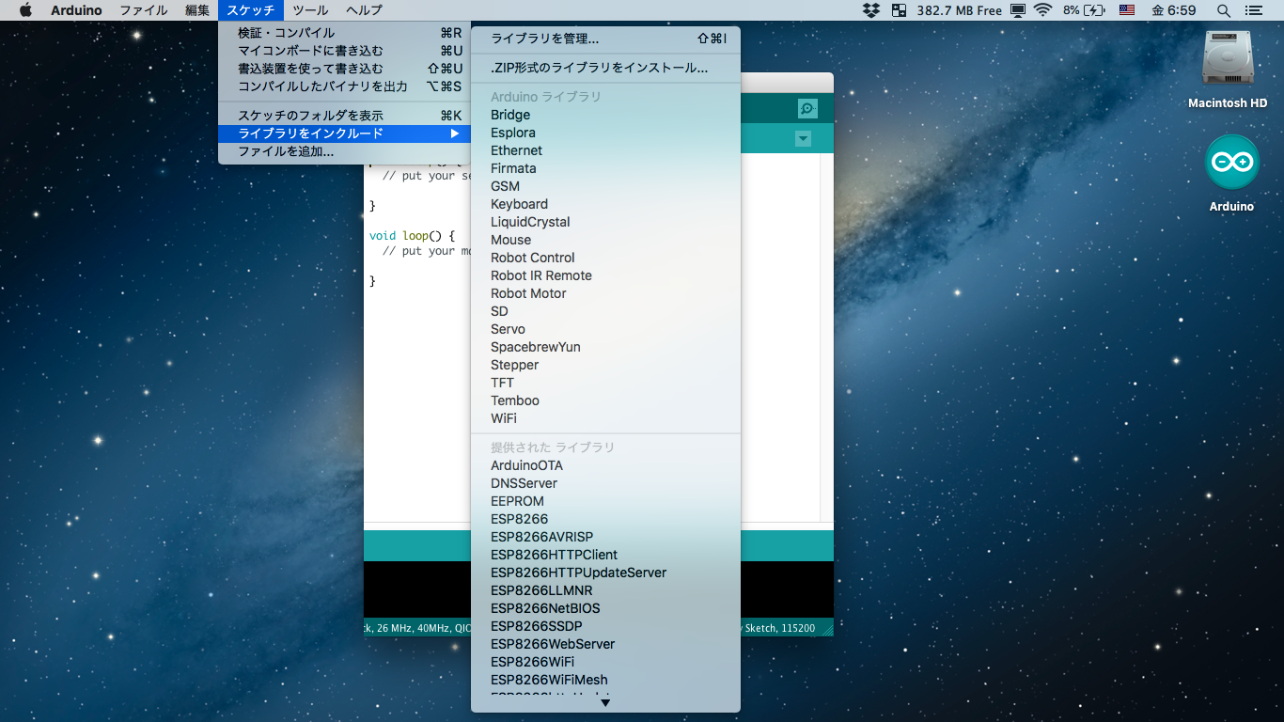Include the Stepper library
Viewport: 1284px width, 722px height.
(605, 365)
